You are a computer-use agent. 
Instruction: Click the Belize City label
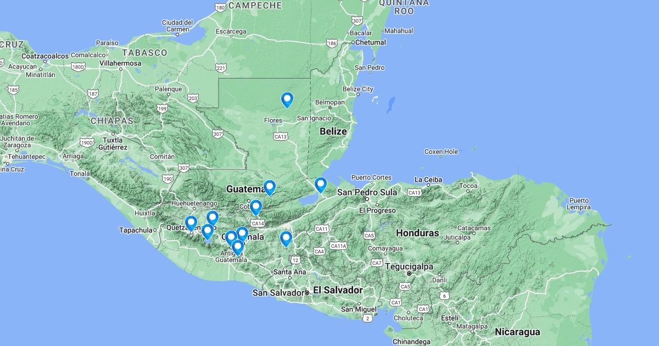(x=358, y=89)
